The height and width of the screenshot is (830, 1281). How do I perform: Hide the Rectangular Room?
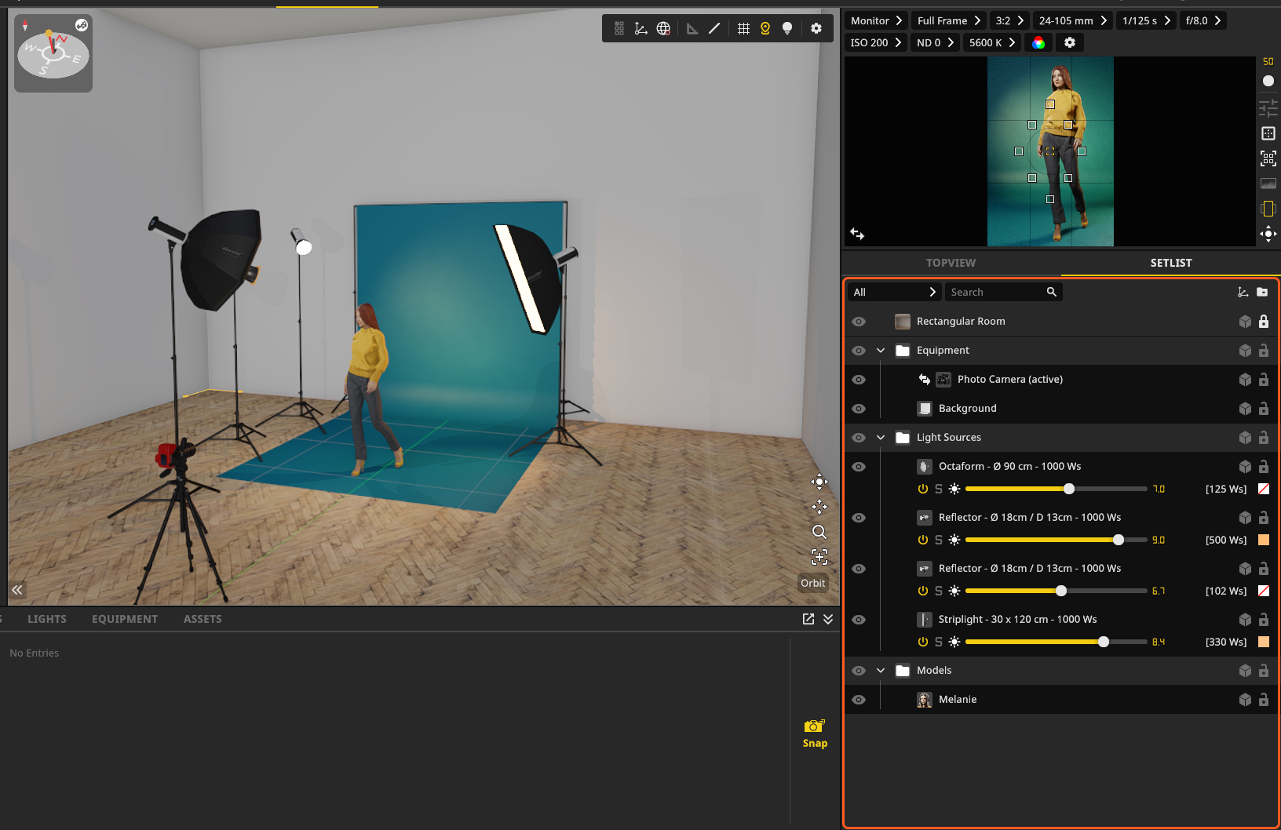(x=859, y=322)
